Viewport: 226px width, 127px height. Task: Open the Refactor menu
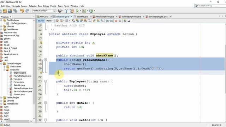tap(32, 6)
